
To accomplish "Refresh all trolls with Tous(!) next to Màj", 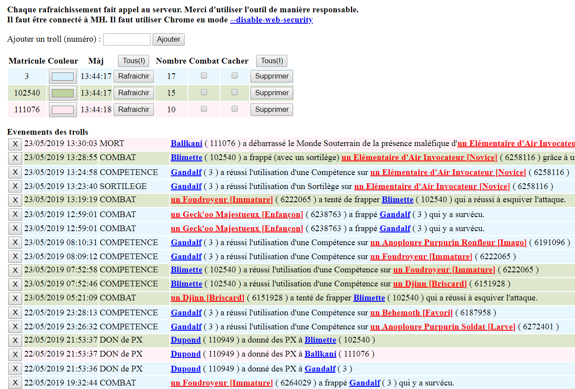I will coord(134,61).
